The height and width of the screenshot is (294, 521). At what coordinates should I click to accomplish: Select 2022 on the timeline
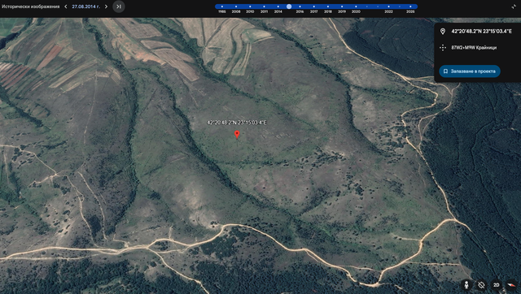(x=388, y=6)
